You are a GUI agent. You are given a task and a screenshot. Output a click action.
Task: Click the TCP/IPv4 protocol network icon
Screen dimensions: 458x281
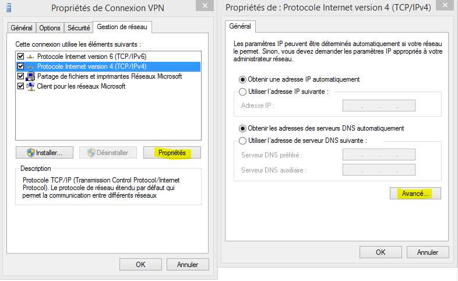click(x=30, y=66)
